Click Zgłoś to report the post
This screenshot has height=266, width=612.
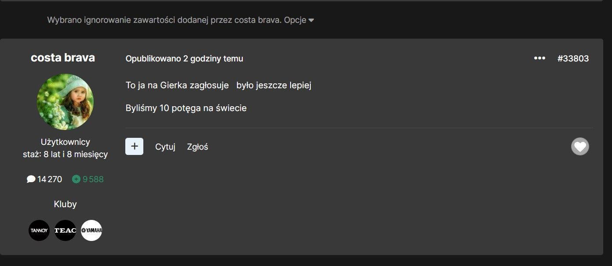197,147
